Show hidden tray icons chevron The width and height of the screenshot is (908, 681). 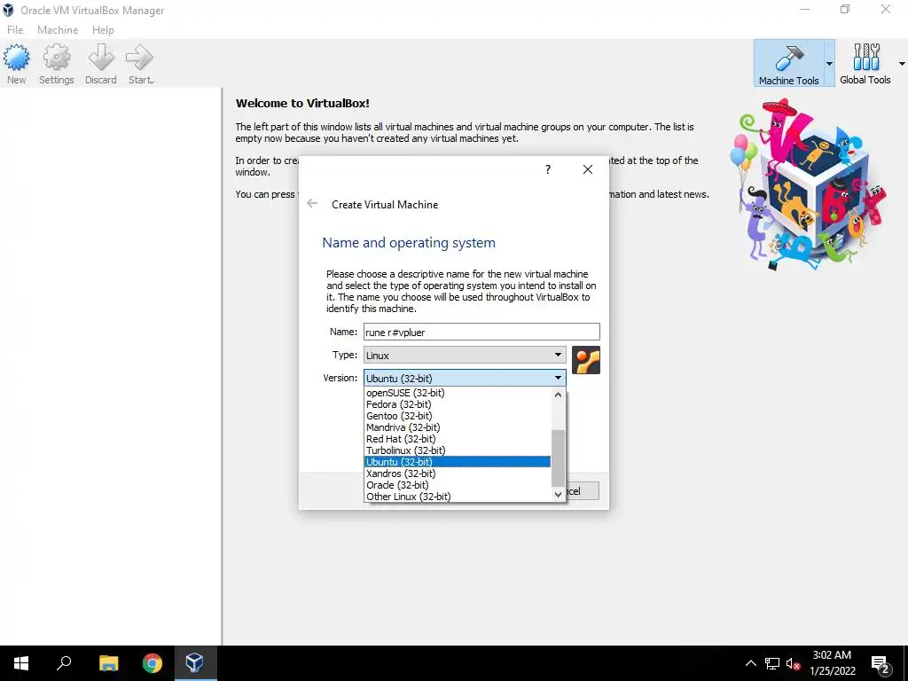pyautogui.click(x=750, y=663)
